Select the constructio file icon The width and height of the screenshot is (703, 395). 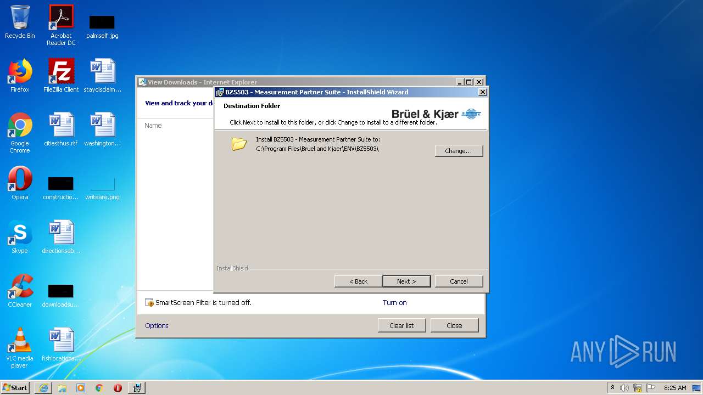point(61,188)
